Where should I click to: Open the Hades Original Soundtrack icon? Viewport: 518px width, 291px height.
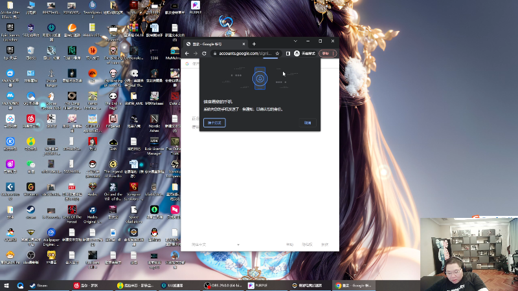[x=93, y=215]
